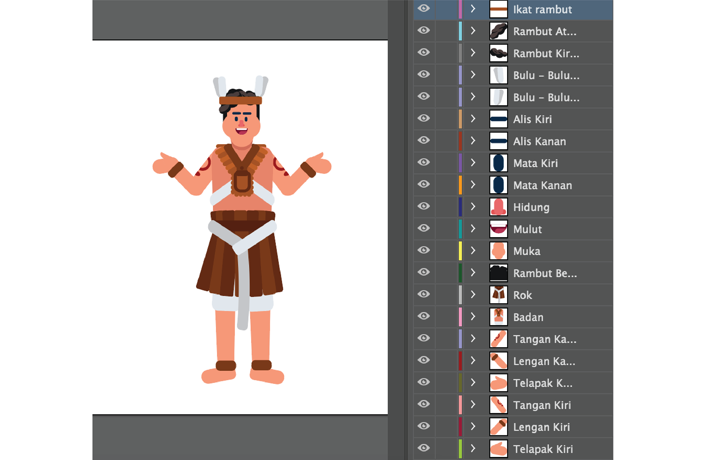Toggle visibility of Rambut At... layer
The height and width of the screenshot is (460, 706).
pyautogui.click(x=424, y=30)
